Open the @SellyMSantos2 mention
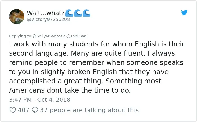 point(49,36)
